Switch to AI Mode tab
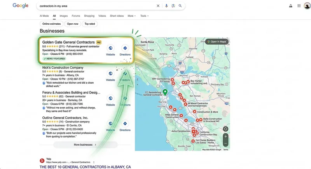Image resolution: width=311 pixels, height=169 pixels. pos(44,16)
